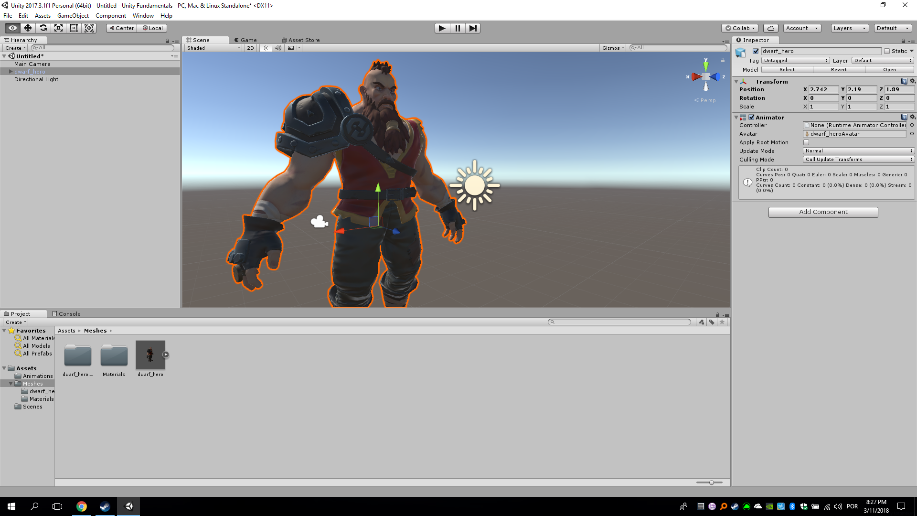Viewport: 917px width, 516px height.
Task: Open the Materials folder thumbnail
Action: click(x=114, y=356)
